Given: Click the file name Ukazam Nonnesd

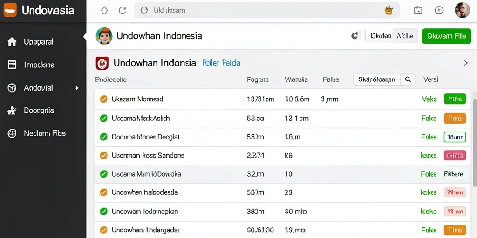Looking at the screenshot, I should [137, 99].
